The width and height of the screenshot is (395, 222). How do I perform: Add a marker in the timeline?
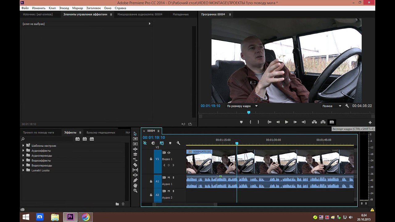point(170,143)
